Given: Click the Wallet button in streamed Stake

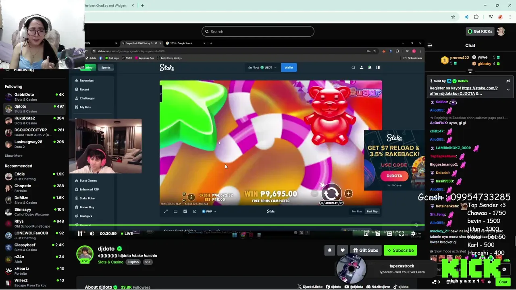Looking at the screenshot, I should 289,68.
